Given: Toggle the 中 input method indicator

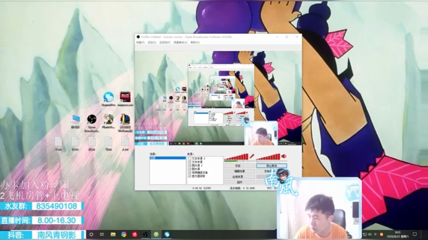Looking at the screenshot, I should coord(375,234).
